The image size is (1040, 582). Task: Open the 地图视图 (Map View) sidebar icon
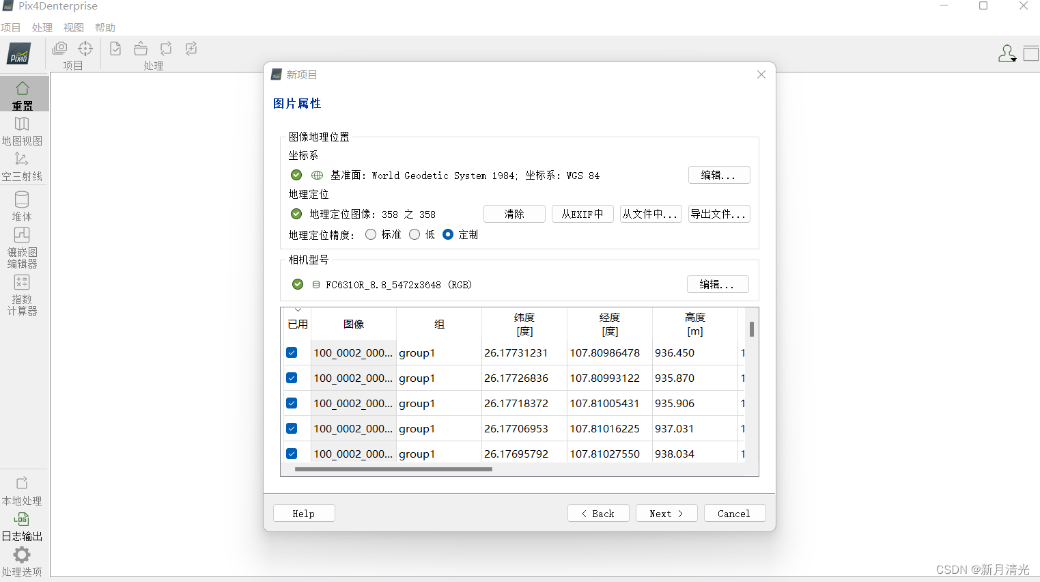click(x=23, y=131)
